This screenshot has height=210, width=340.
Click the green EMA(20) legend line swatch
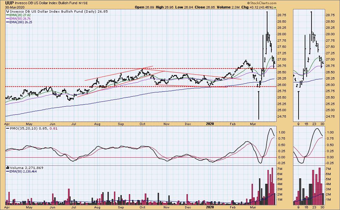pyautogui.click(x=7, y=15)
